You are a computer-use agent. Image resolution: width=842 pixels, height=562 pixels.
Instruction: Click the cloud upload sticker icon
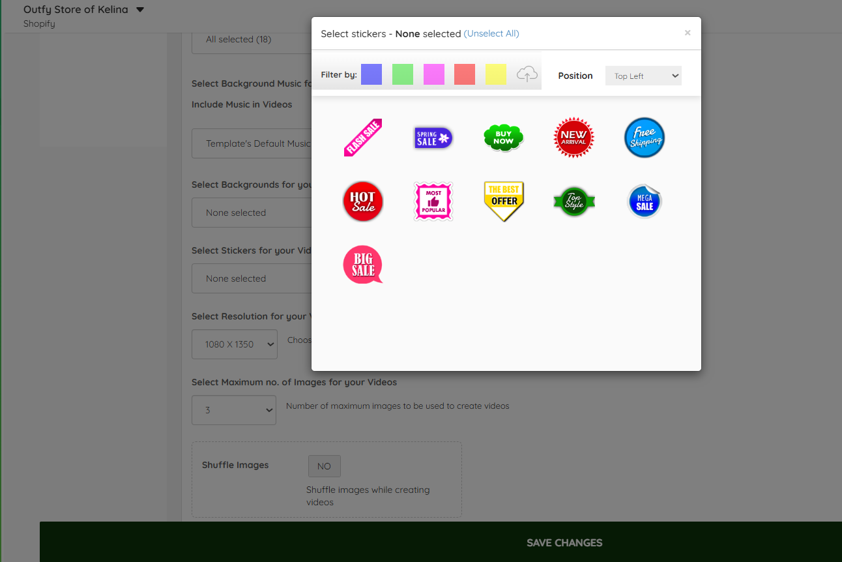(527, 74)
